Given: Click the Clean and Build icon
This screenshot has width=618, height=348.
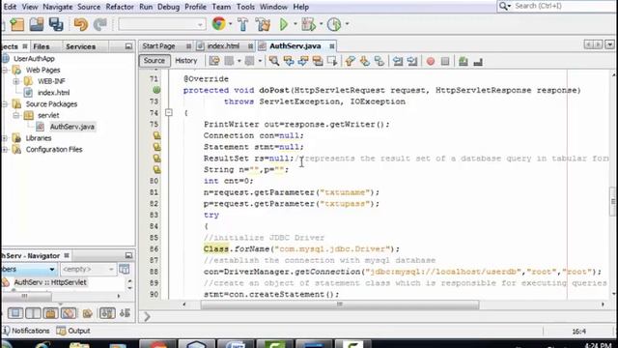Looking at the screenshot, I should pyautogui.click(x=263, y=24).
